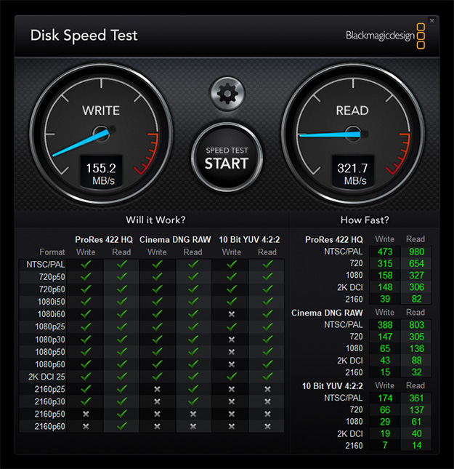Open settings with the gear icon
This screenshot has width=454, height=469.
coord(227,92)
